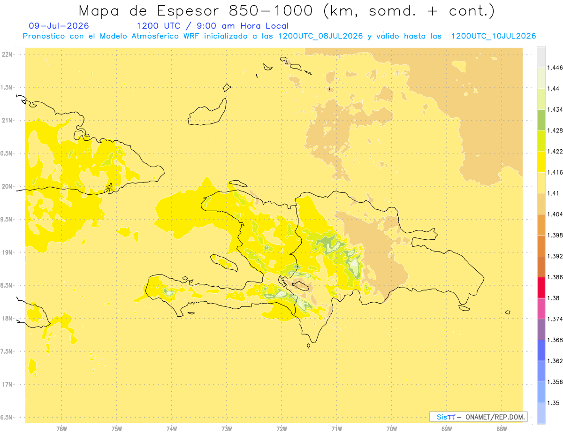563x435 pixels.
Task: Click the colorbar value '1.428'
Action: click(555, 130)
